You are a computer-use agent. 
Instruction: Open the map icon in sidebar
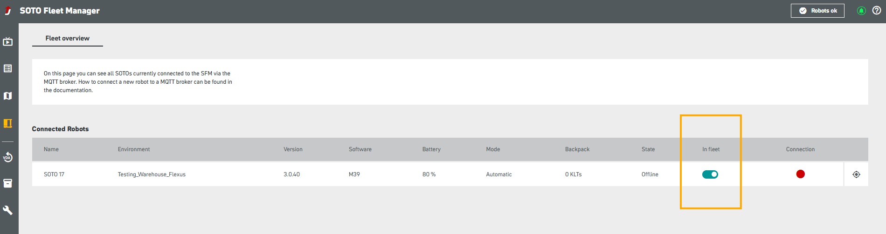coord(8,96)
